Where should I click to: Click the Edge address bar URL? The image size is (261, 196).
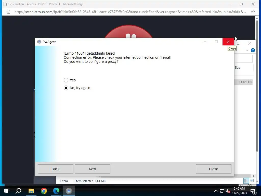(130, 12)
